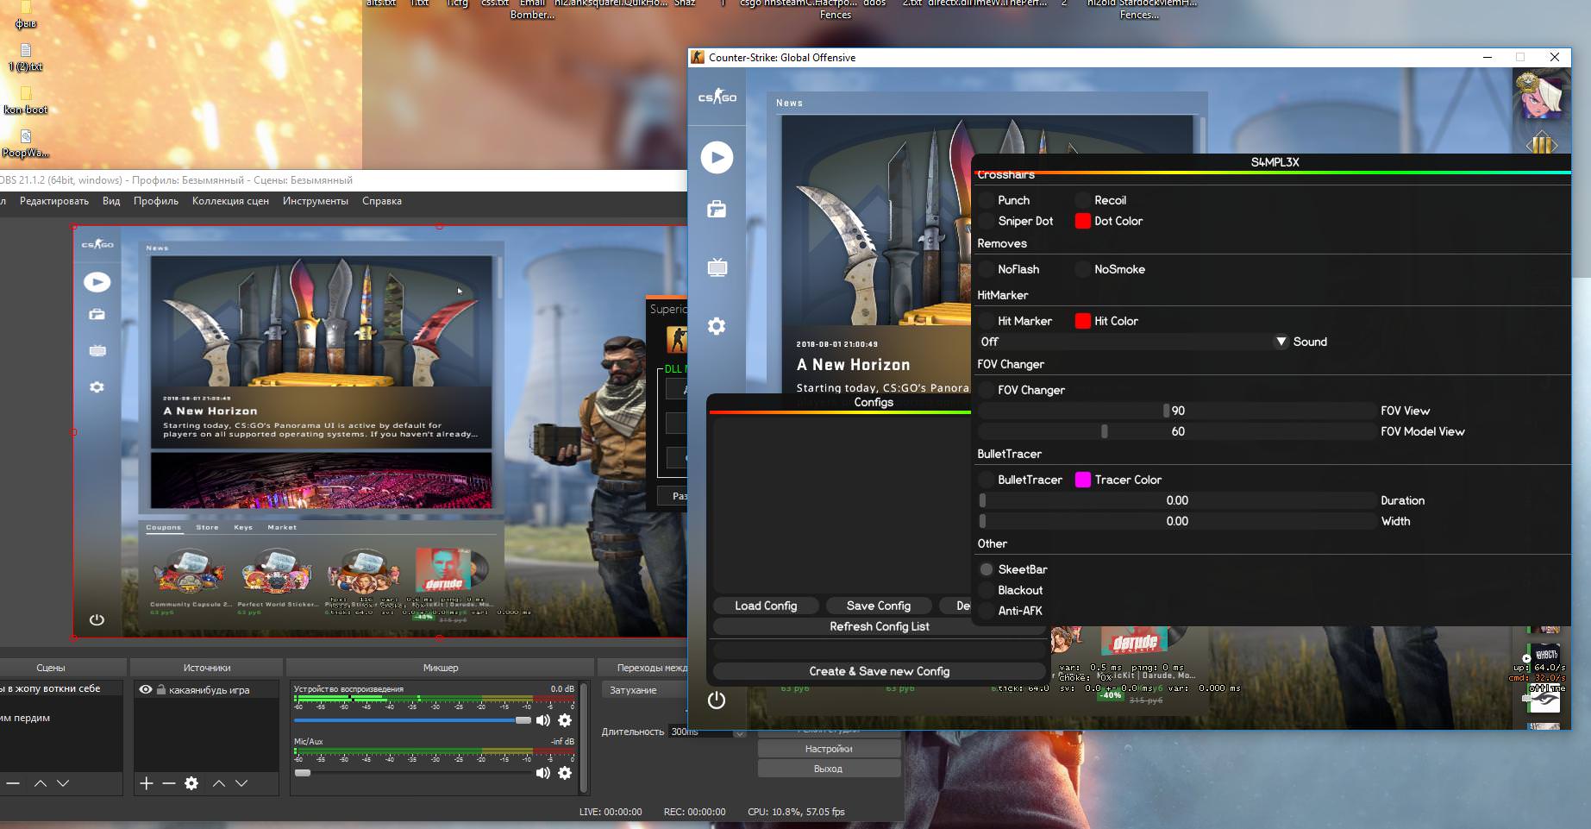This screenshot has height=829, width=1591.
Task: Adjust the FOV Model View slider at 60
Action: (x=1177, y=431)
